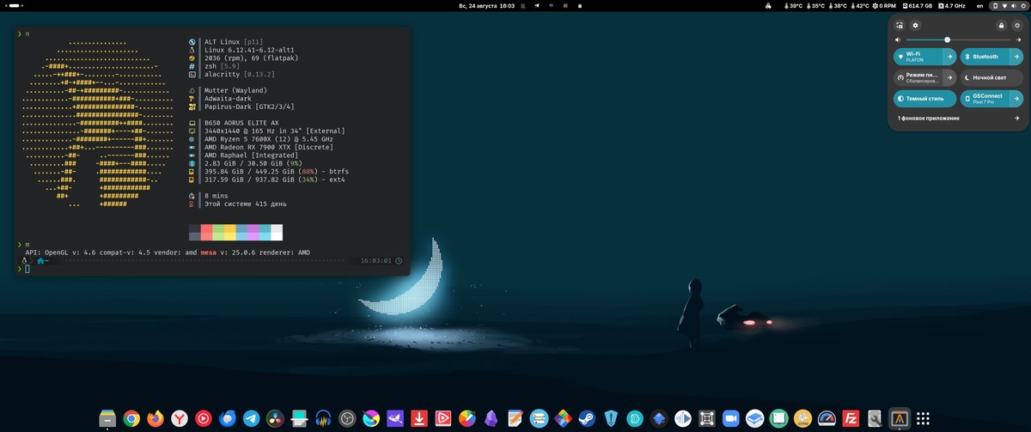The width and height of the screenshot is (1031, 432).
Task: Launch DaVinci Resolve from the dock
Action: [x=276, y=418]
